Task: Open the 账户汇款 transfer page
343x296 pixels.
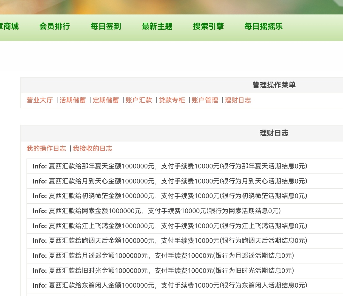Action: 138,100
